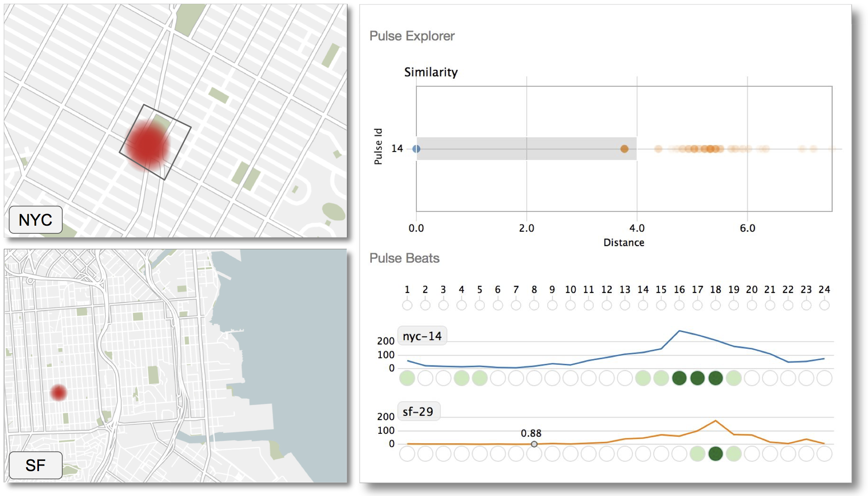This screenshot has height=496, width=868.
Task: Click the peak of the sf-29 line
Action: [715, 421]
